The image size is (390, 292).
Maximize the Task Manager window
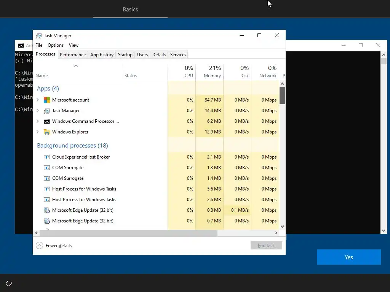259,35
